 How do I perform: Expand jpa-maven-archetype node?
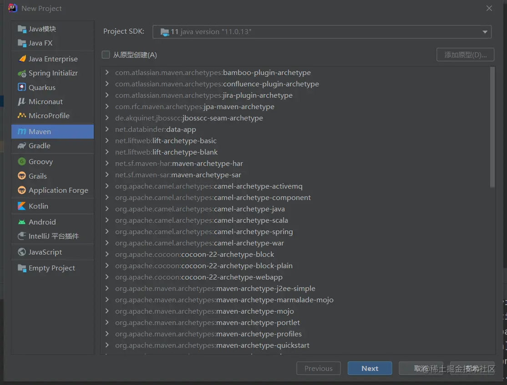[x=107, y=106]
